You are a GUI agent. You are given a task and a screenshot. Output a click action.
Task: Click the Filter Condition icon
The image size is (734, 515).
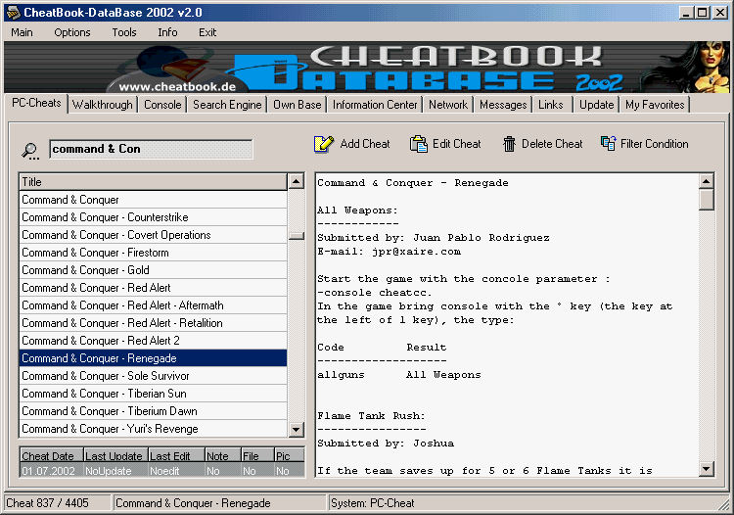point(608,144)
